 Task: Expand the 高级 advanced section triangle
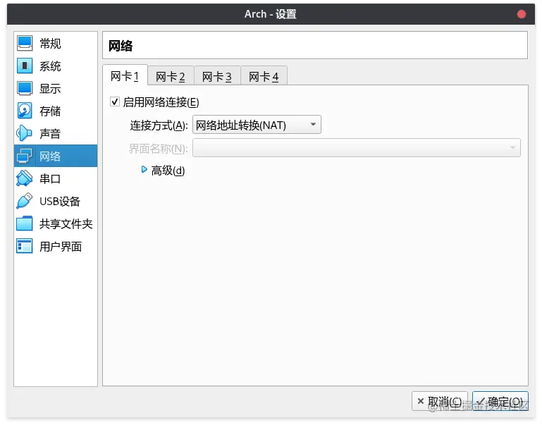[x=144, y=169]
